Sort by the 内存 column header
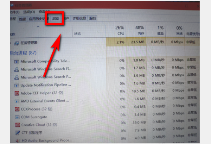This screenshot has height=144, width=211. coord(136,31)
